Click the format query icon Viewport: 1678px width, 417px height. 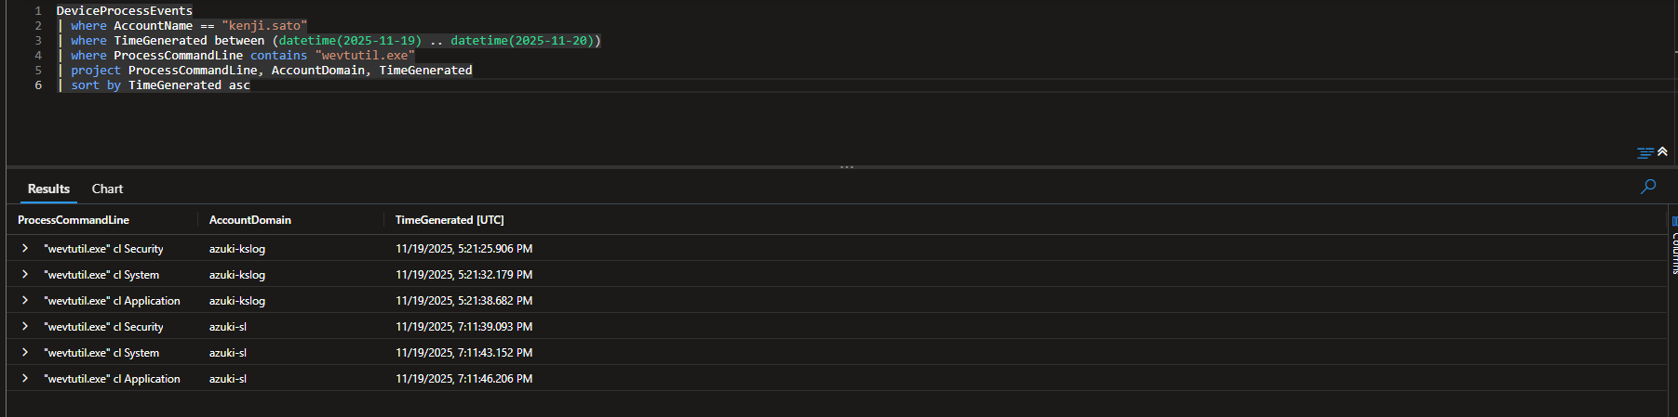pos(1645,152)
